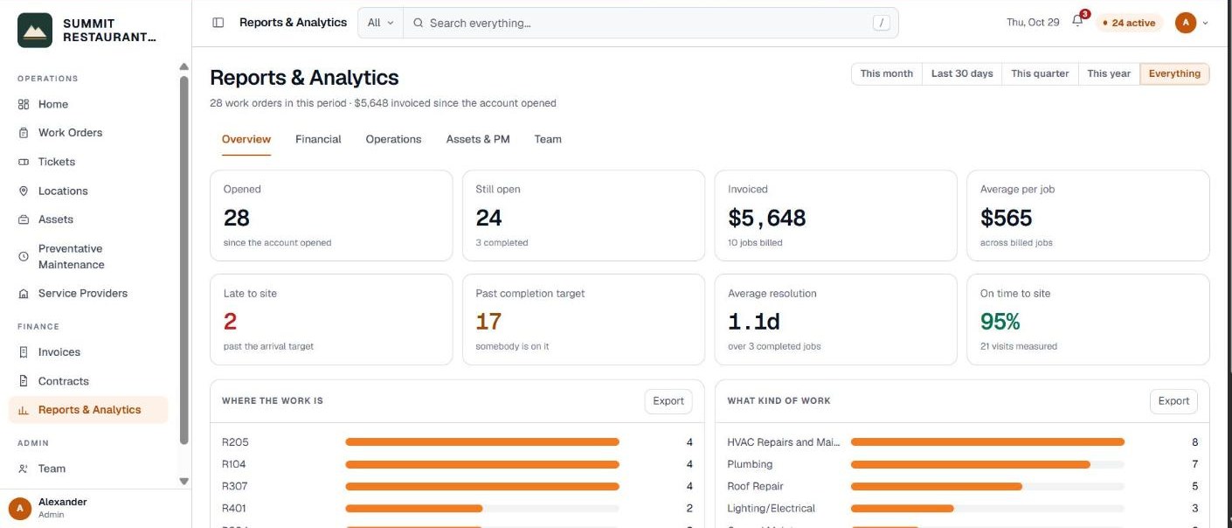Export the Where the Work Is chart
Viewport: 1232px width, 528px height.
(668, 401)
